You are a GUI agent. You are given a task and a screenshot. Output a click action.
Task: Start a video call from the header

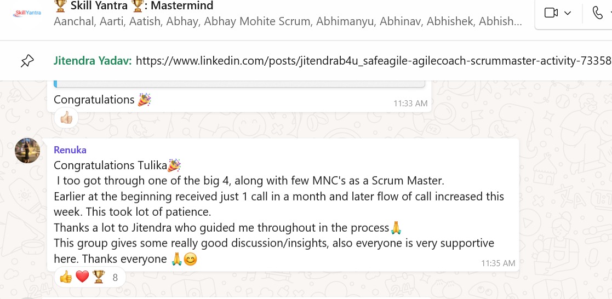551,13
